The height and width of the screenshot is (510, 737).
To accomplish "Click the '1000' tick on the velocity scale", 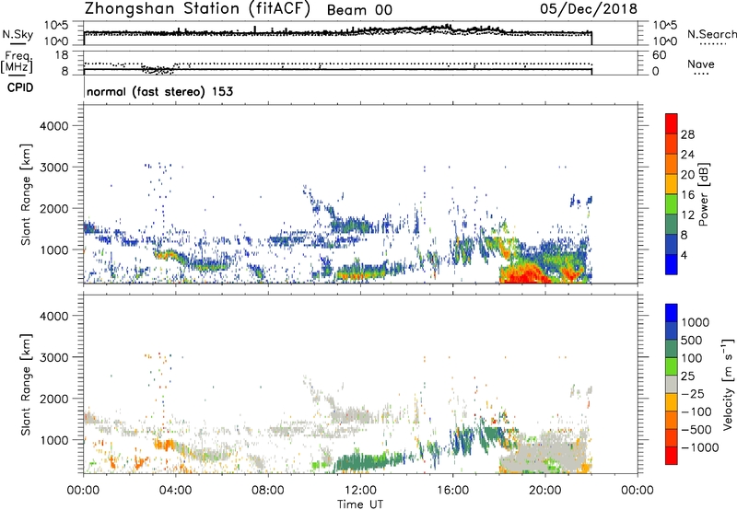I will pyautogui.click(x=696, y=322).
